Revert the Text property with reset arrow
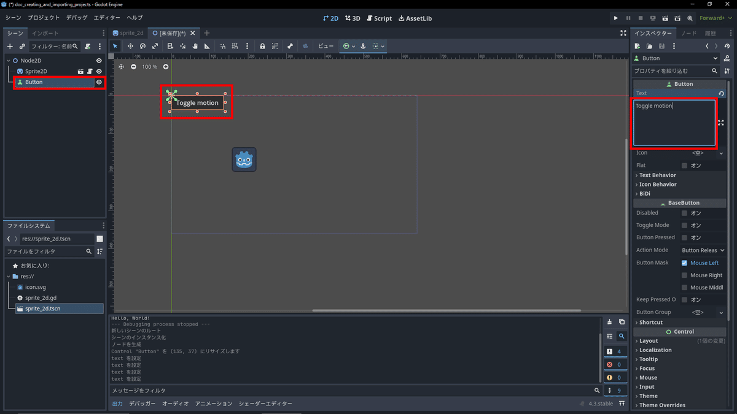 [x=722, y=94]
